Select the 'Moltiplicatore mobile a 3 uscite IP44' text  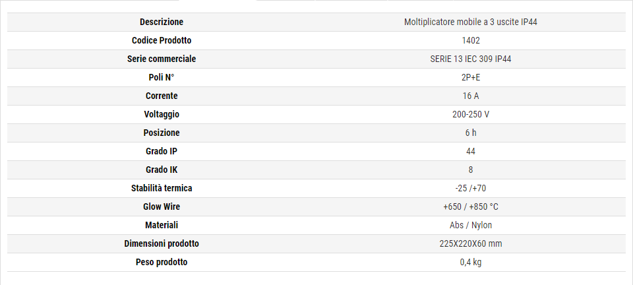[x=470, y=22]
